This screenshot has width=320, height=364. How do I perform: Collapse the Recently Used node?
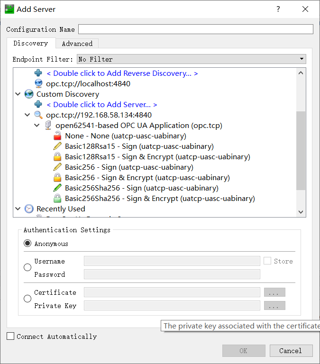(18, 209)
